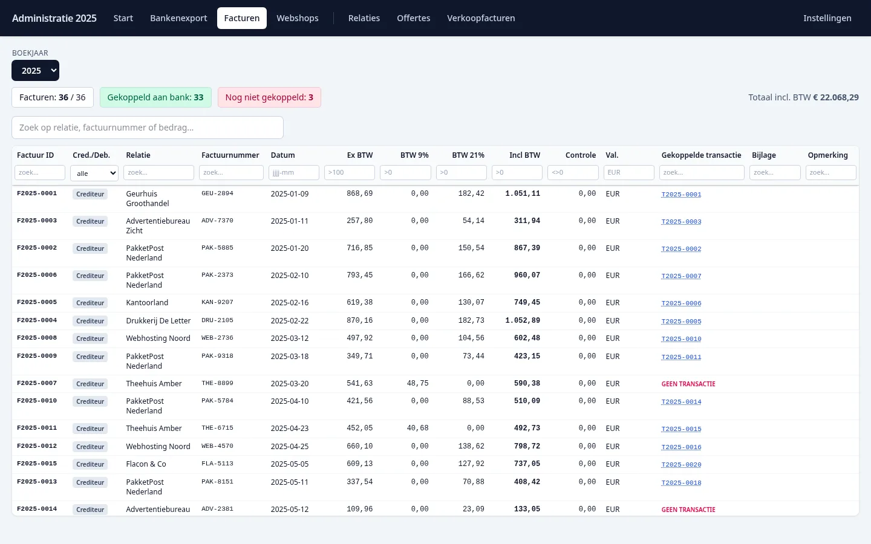Open the Relaties menu item
The image size is (871, 544).
click(x=364, y=18)
